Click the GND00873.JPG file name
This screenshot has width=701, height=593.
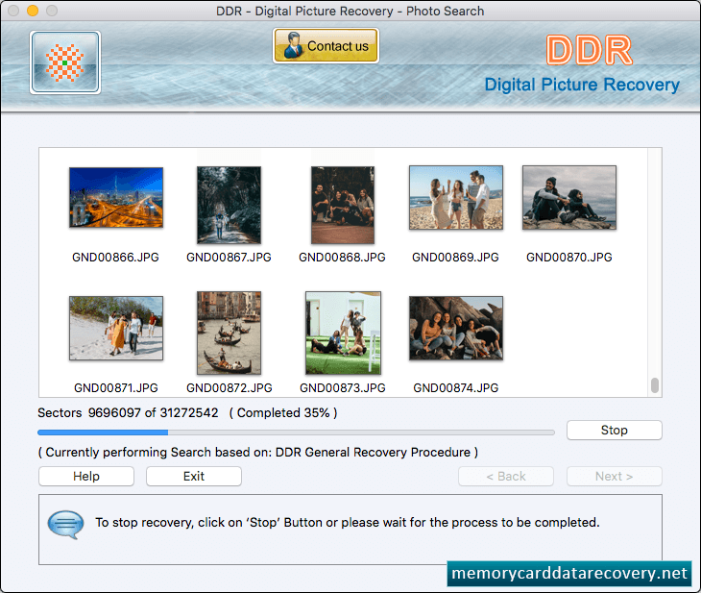[343, 388]
